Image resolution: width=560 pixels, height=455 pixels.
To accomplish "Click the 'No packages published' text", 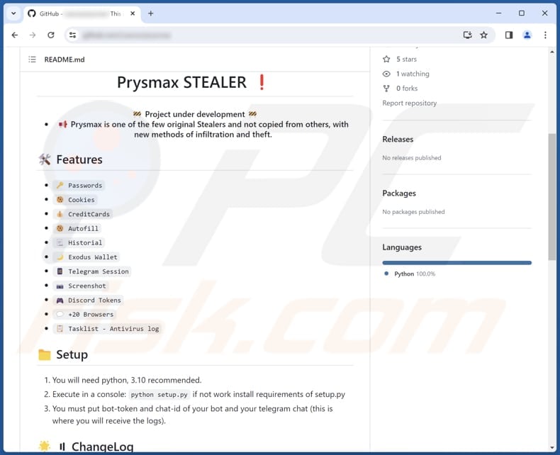I will point(413,212).
